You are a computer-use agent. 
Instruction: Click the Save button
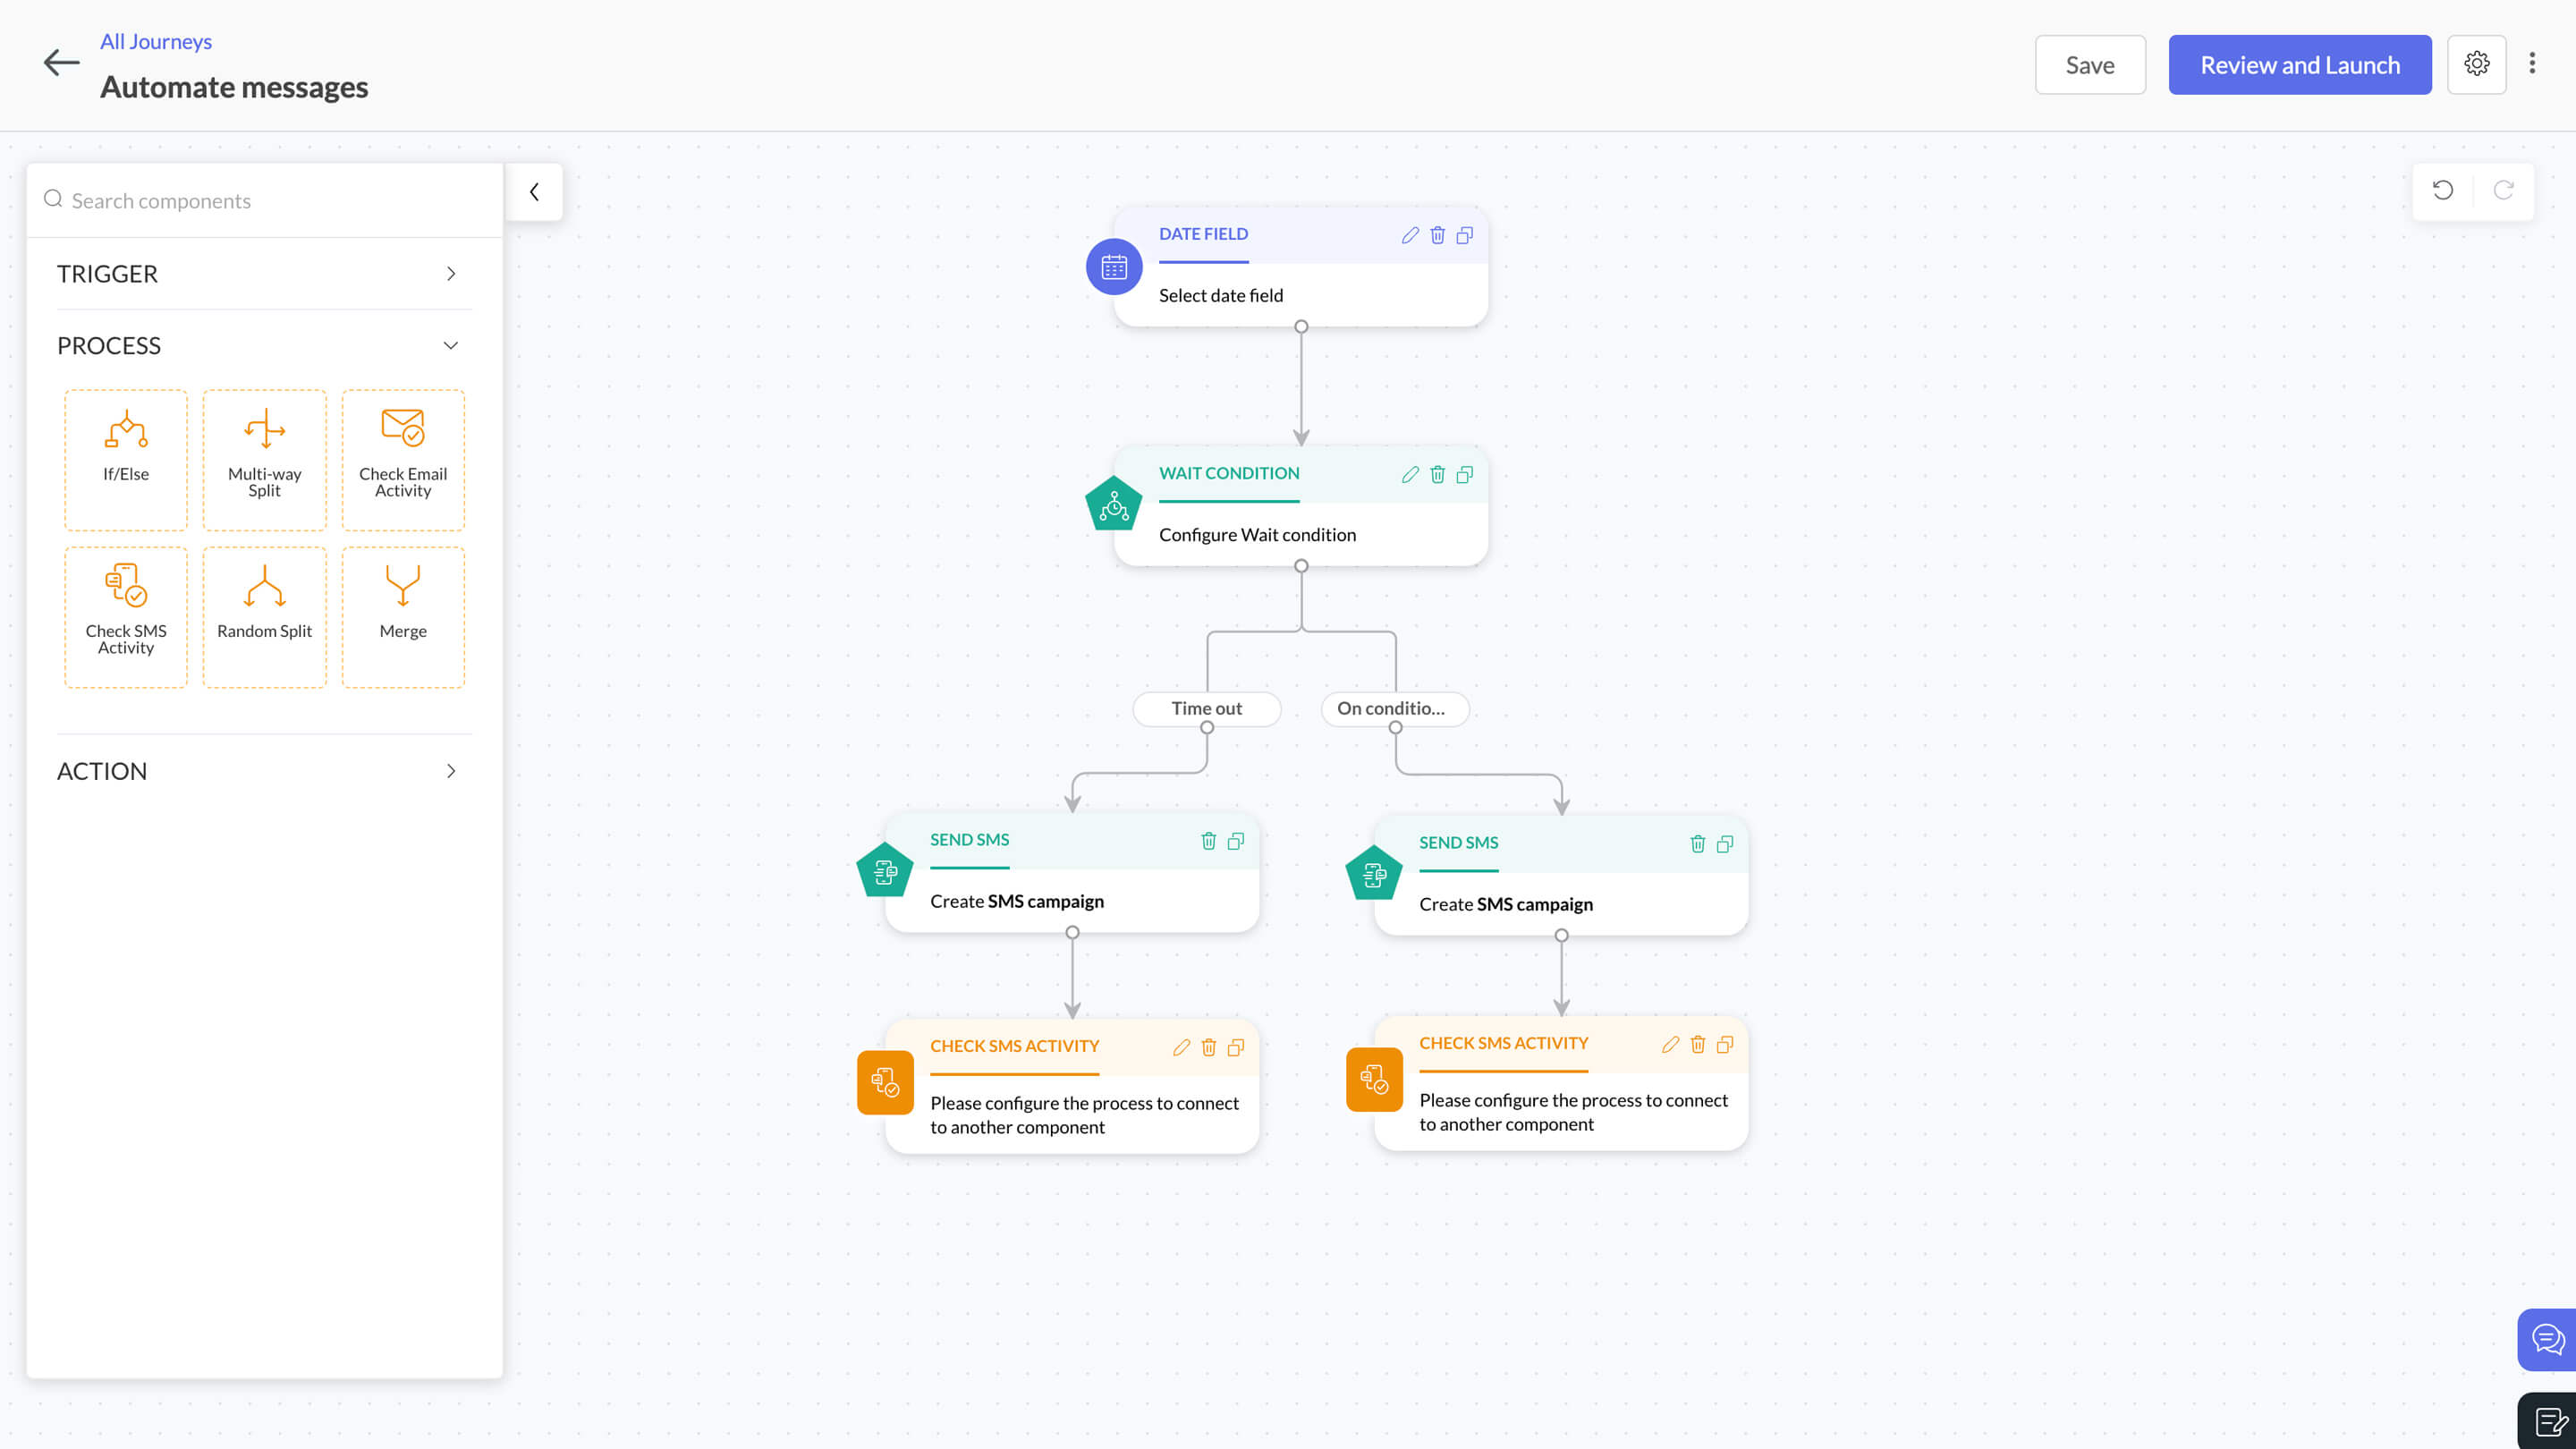click(x=2090, y=65)
